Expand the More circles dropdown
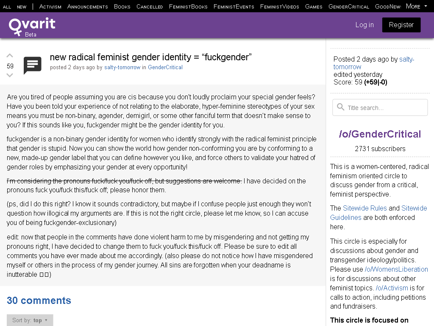The image size is (434, 326). pyautogui.click(x=417, y=6)
